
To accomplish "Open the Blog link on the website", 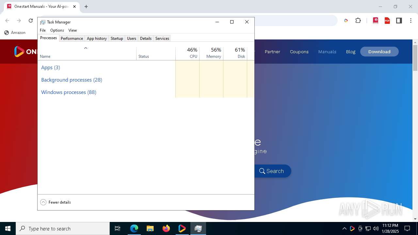I will click(351, 52).
